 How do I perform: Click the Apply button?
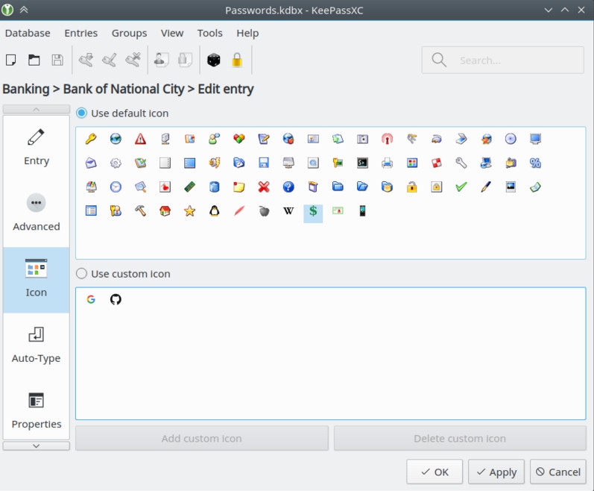pyautogui.click(x=496, y=472)
